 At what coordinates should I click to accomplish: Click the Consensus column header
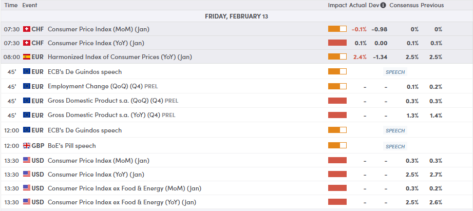click(x=404, y=5)
